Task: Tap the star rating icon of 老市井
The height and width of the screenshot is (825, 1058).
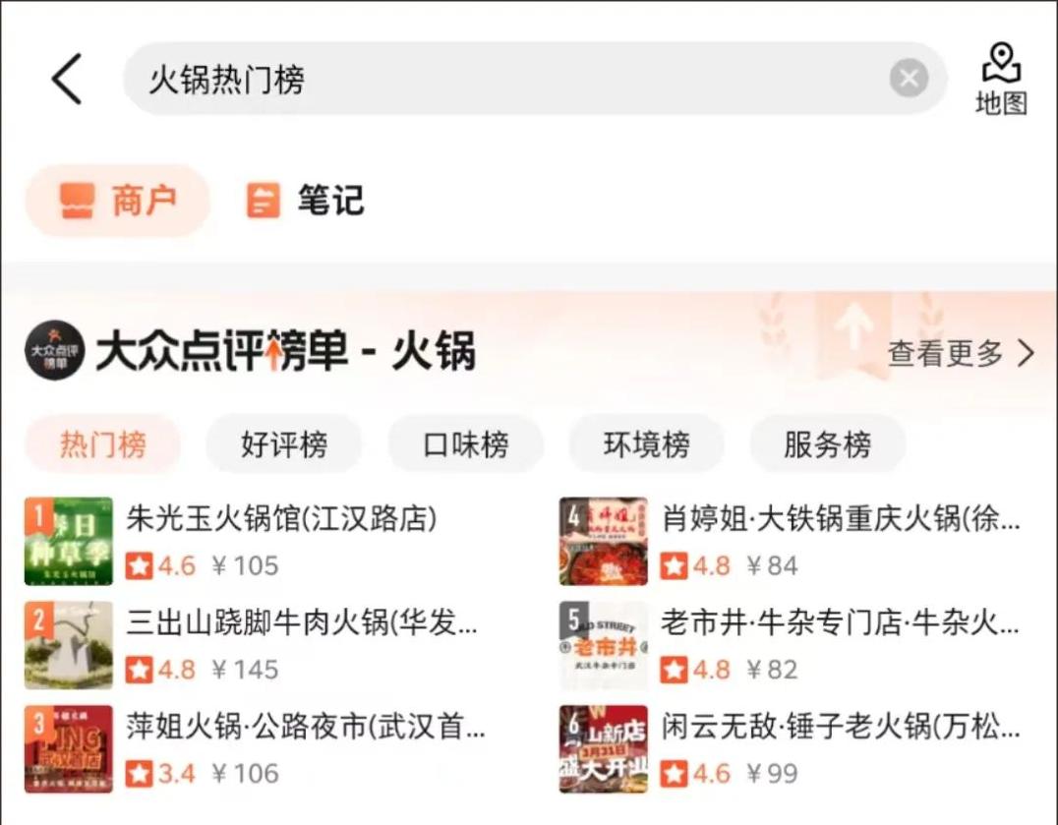Action: [x=675, y=670]
